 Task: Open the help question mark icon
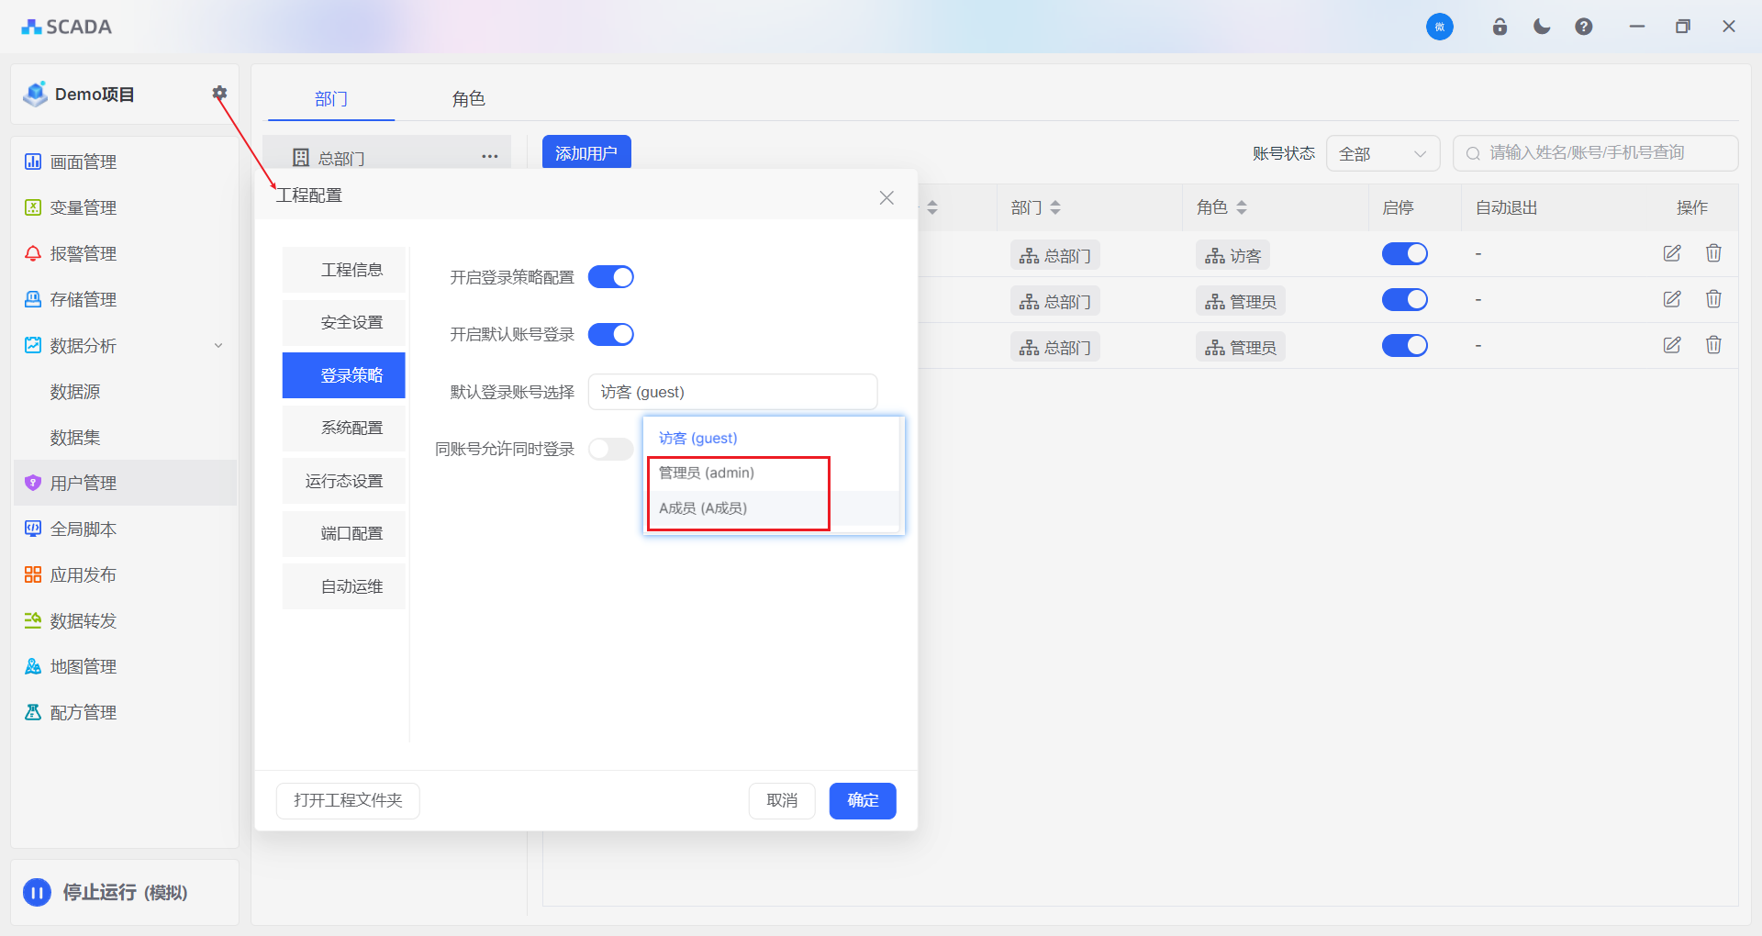tap(1584, 27)
